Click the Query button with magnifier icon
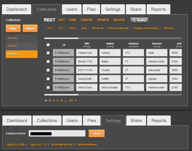This screenshot has width=192, height=151. tap(139, 20)
